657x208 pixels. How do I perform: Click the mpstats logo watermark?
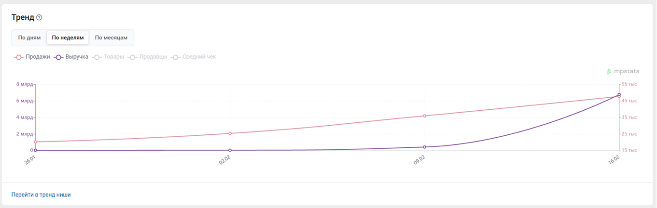623,71
